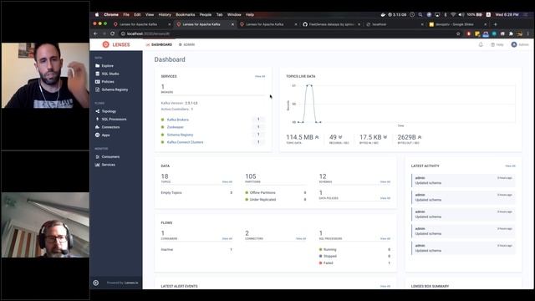
Task: Open the Explore folder icon in sidebar
Action: (x=98, y=65)
